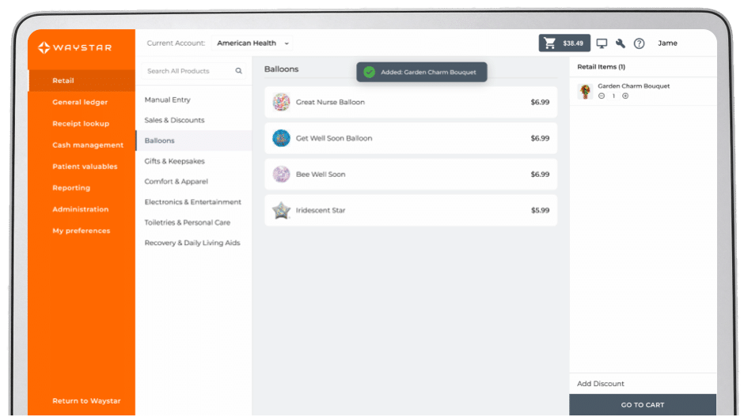The height and width of the screenshot is (417, 744).
Task: Select Retail in the sidebar
Action: tap(82, 81)
